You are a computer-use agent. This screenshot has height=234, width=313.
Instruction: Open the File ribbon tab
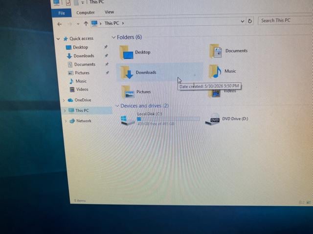62,13
